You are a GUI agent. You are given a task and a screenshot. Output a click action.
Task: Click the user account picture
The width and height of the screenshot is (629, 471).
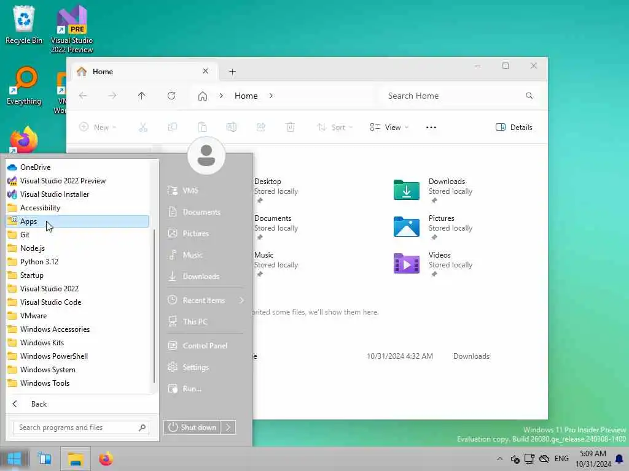[x=206, y=156]
